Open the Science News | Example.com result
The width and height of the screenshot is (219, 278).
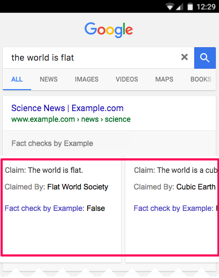(67, 108)
